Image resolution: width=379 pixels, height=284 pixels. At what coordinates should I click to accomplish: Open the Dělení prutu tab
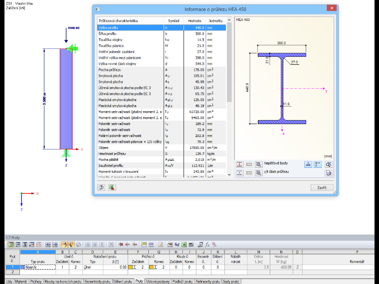tap(123, 282)
